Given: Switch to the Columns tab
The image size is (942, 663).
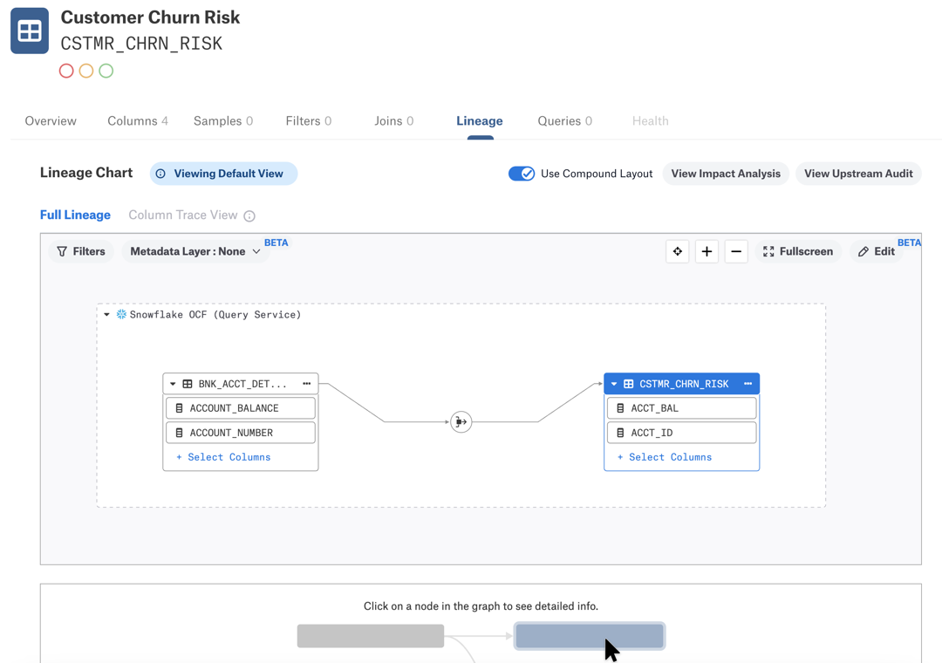Looking at the screenshot, I should [138, 120].
